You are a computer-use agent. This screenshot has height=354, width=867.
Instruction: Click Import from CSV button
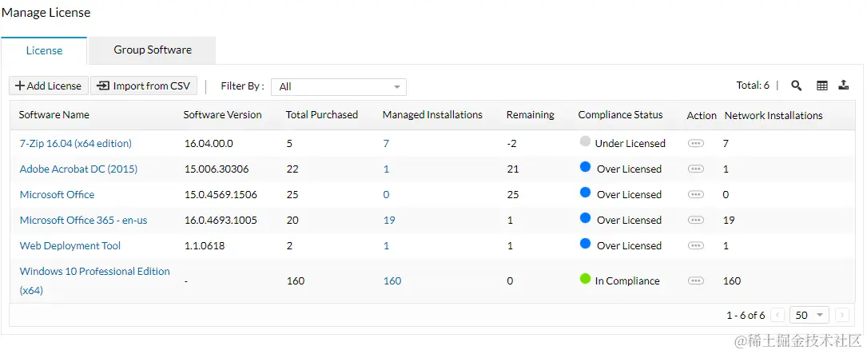coord(144,86)
